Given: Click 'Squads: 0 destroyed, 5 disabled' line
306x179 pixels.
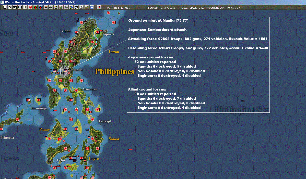Looking at the screenshot, I should pyautogui.click(x=167, y=66).
